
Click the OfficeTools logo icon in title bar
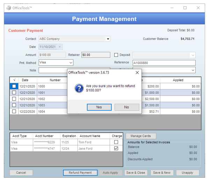point(9,8)
